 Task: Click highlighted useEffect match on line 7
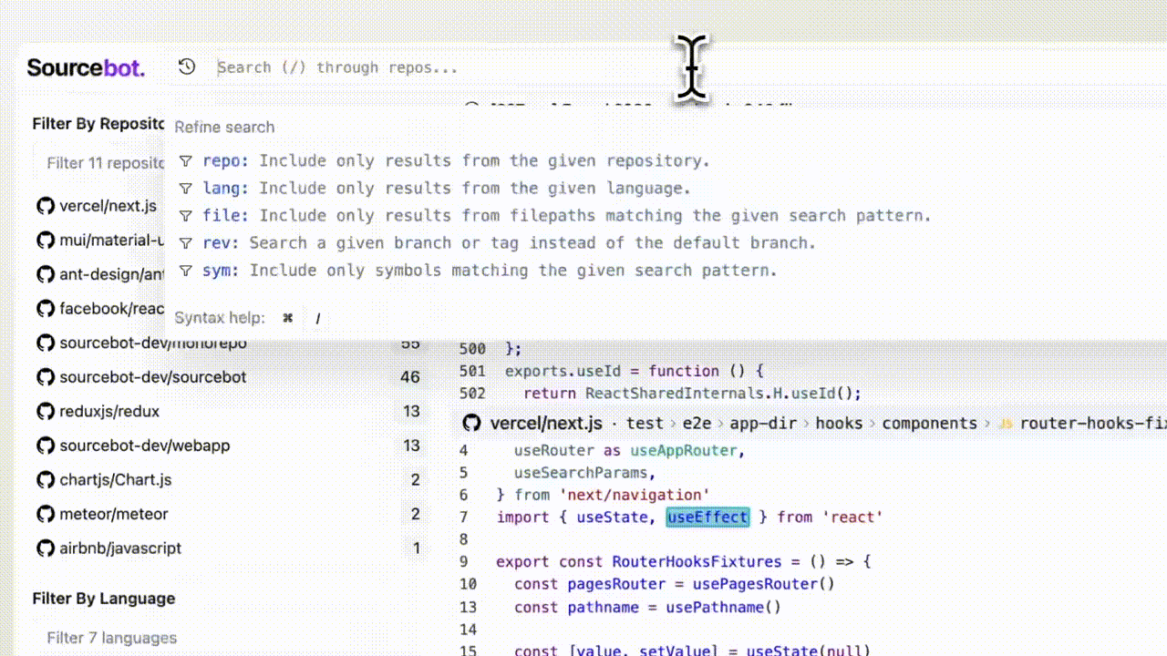pos(707,518)
